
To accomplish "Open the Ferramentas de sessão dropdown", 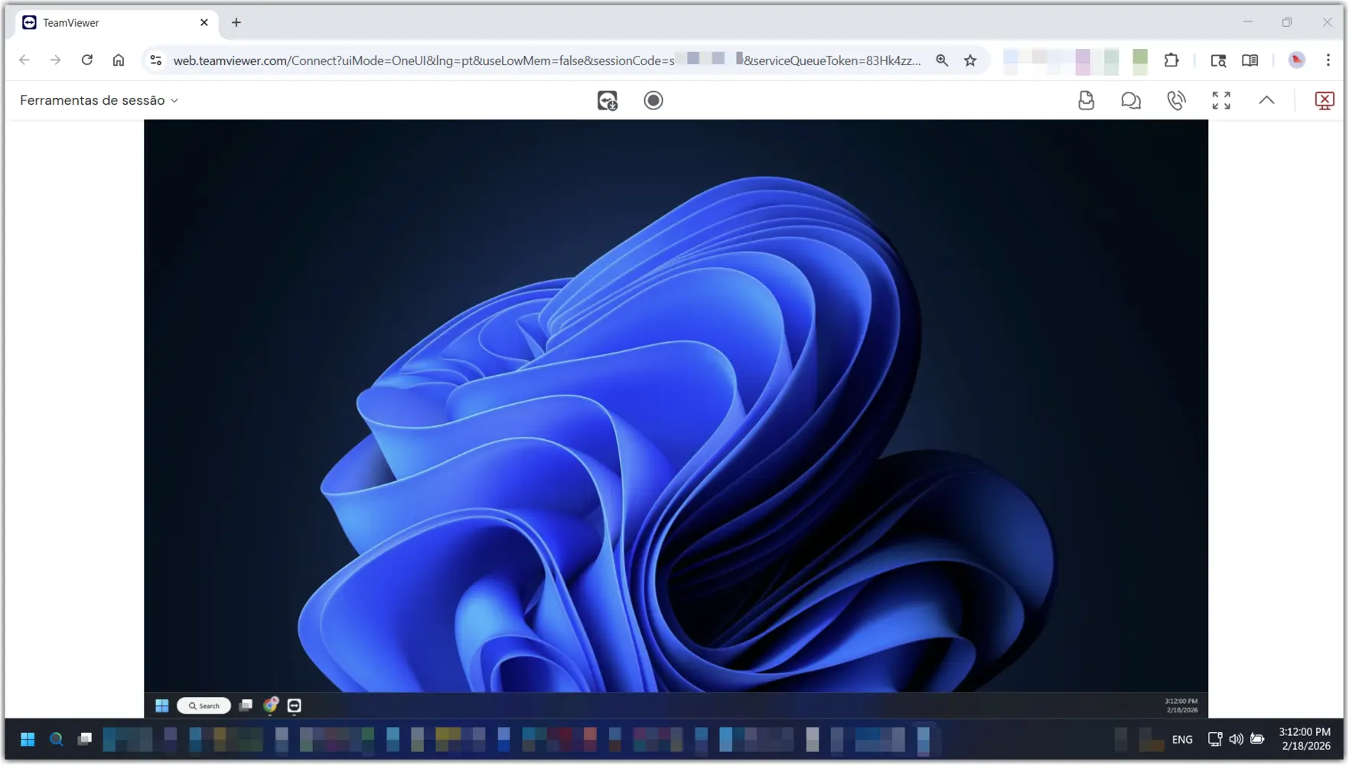I will click(99, 100).
